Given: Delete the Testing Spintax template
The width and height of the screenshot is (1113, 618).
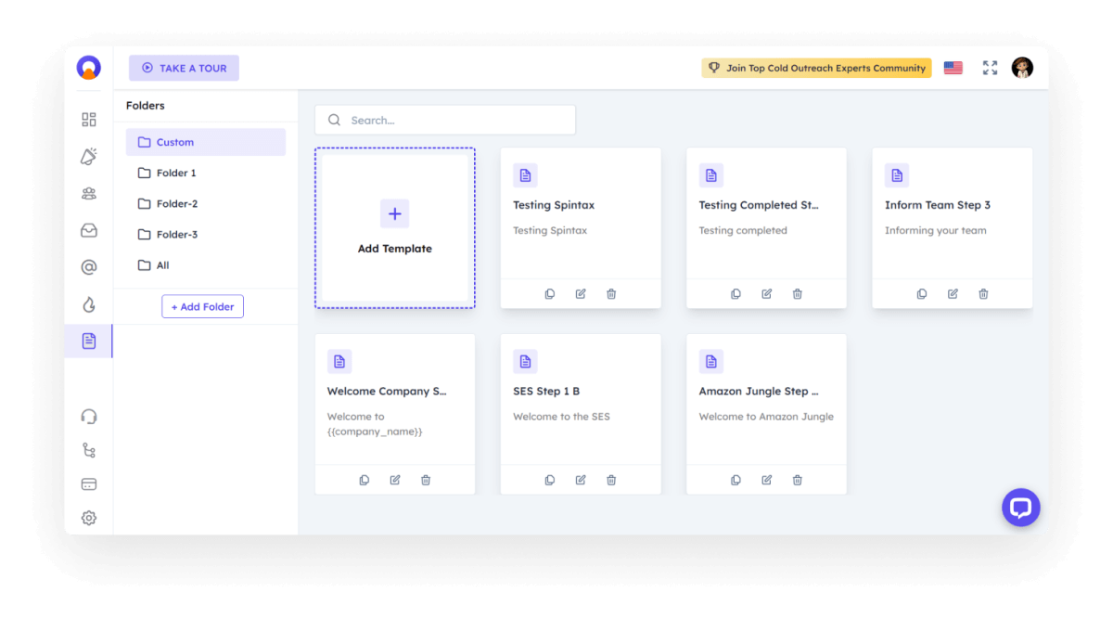Looking at the screenshot, I should (611, 294).
